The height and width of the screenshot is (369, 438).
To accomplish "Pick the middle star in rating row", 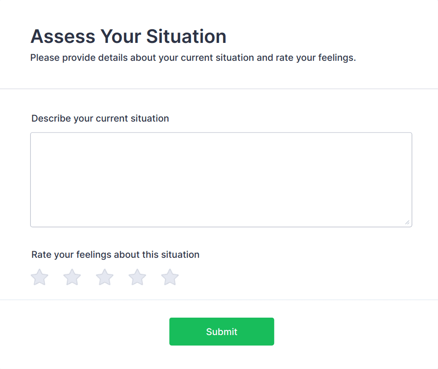I will (x=105, y=277).
